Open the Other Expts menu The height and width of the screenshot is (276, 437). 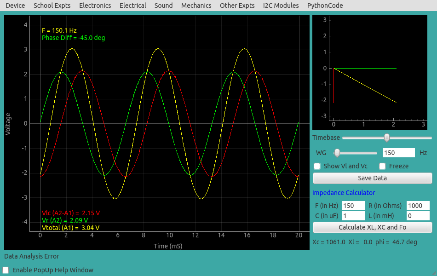[x=237, y=6]
